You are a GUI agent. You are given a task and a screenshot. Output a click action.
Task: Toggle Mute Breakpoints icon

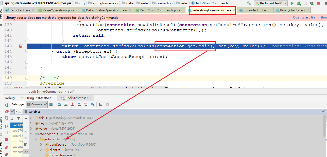7,154
